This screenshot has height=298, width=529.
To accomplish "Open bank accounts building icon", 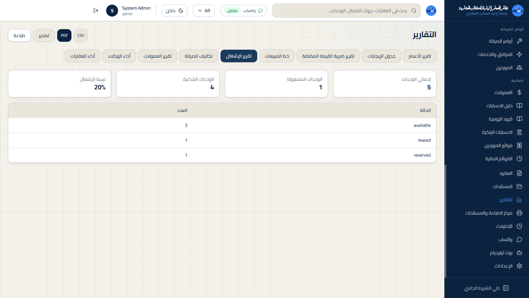I will tap(519, 132).
